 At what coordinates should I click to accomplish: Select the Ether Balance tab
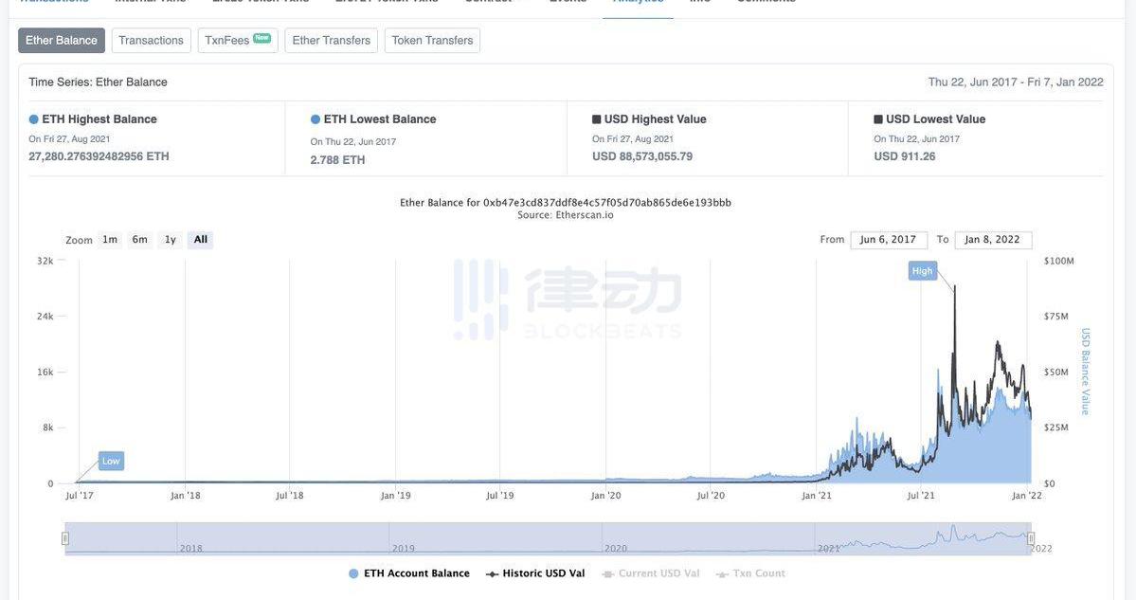tap(62, 41)
